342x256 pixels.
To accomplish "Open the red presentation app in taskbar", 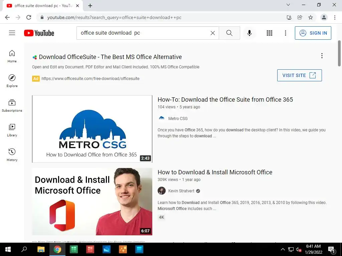I will [x=90, y=249].
